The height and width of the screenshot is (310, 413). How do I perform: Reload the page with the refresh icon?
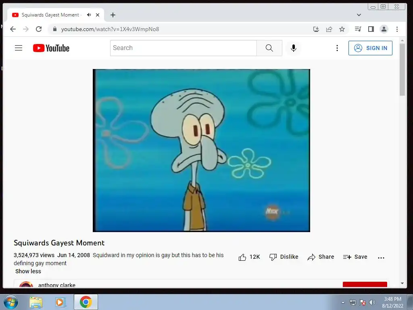39,29
